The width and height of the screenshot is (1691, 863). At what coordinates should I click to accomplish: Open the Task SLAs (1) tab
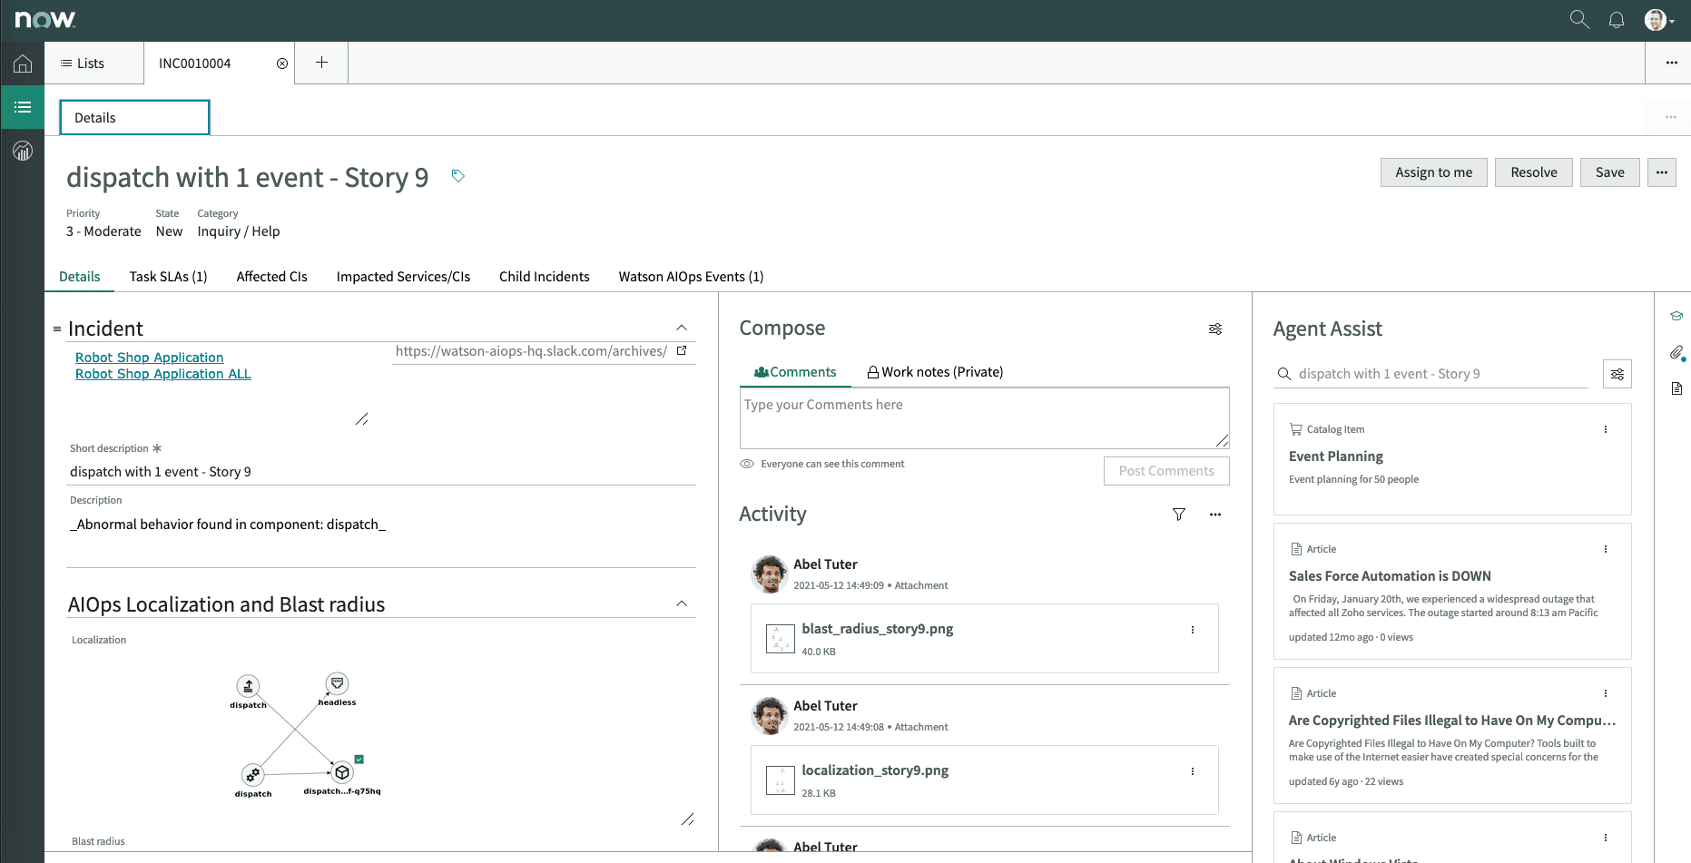coord(168,277)
